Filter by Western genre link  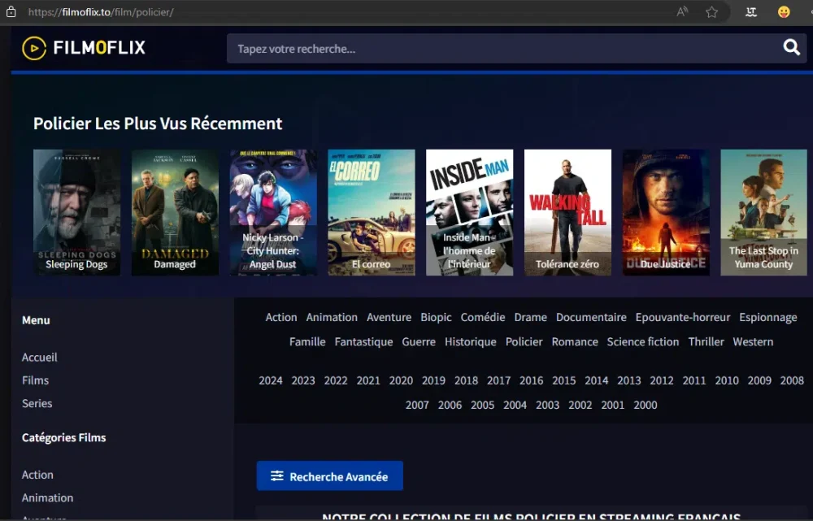point(753,341)
